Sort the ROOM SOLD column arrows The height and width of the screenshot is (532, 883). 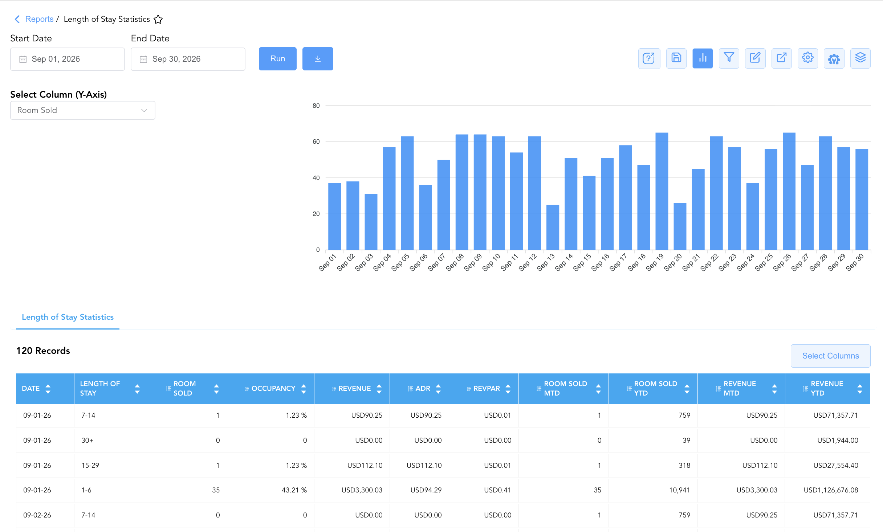216,389
